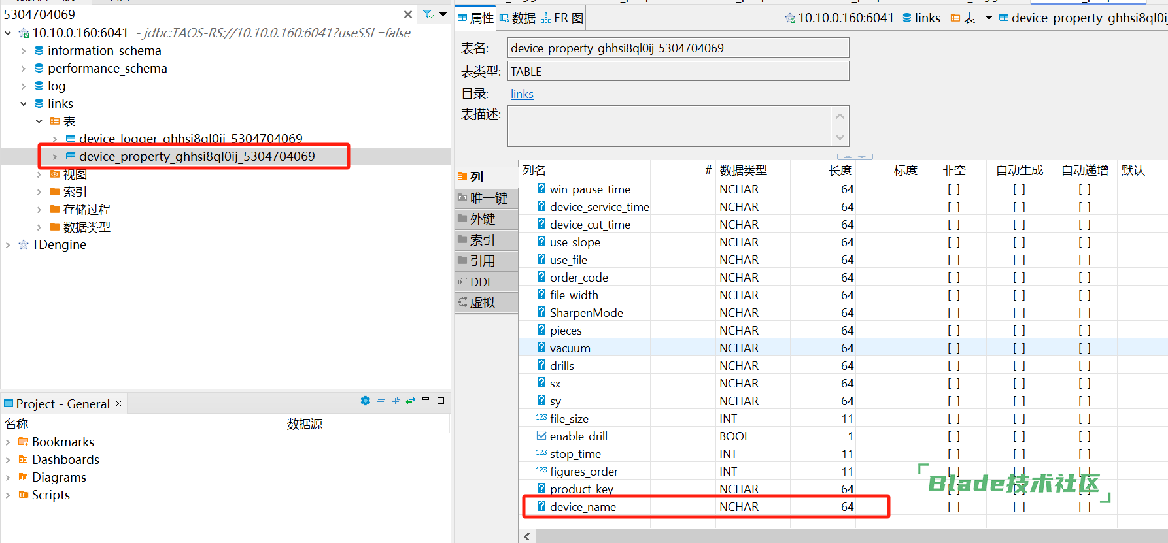Image resolution: width=1168 pixels, height=543 pixels.
Task: Click the navigator filter funnel icon
Action: click(x=428, y=14)
